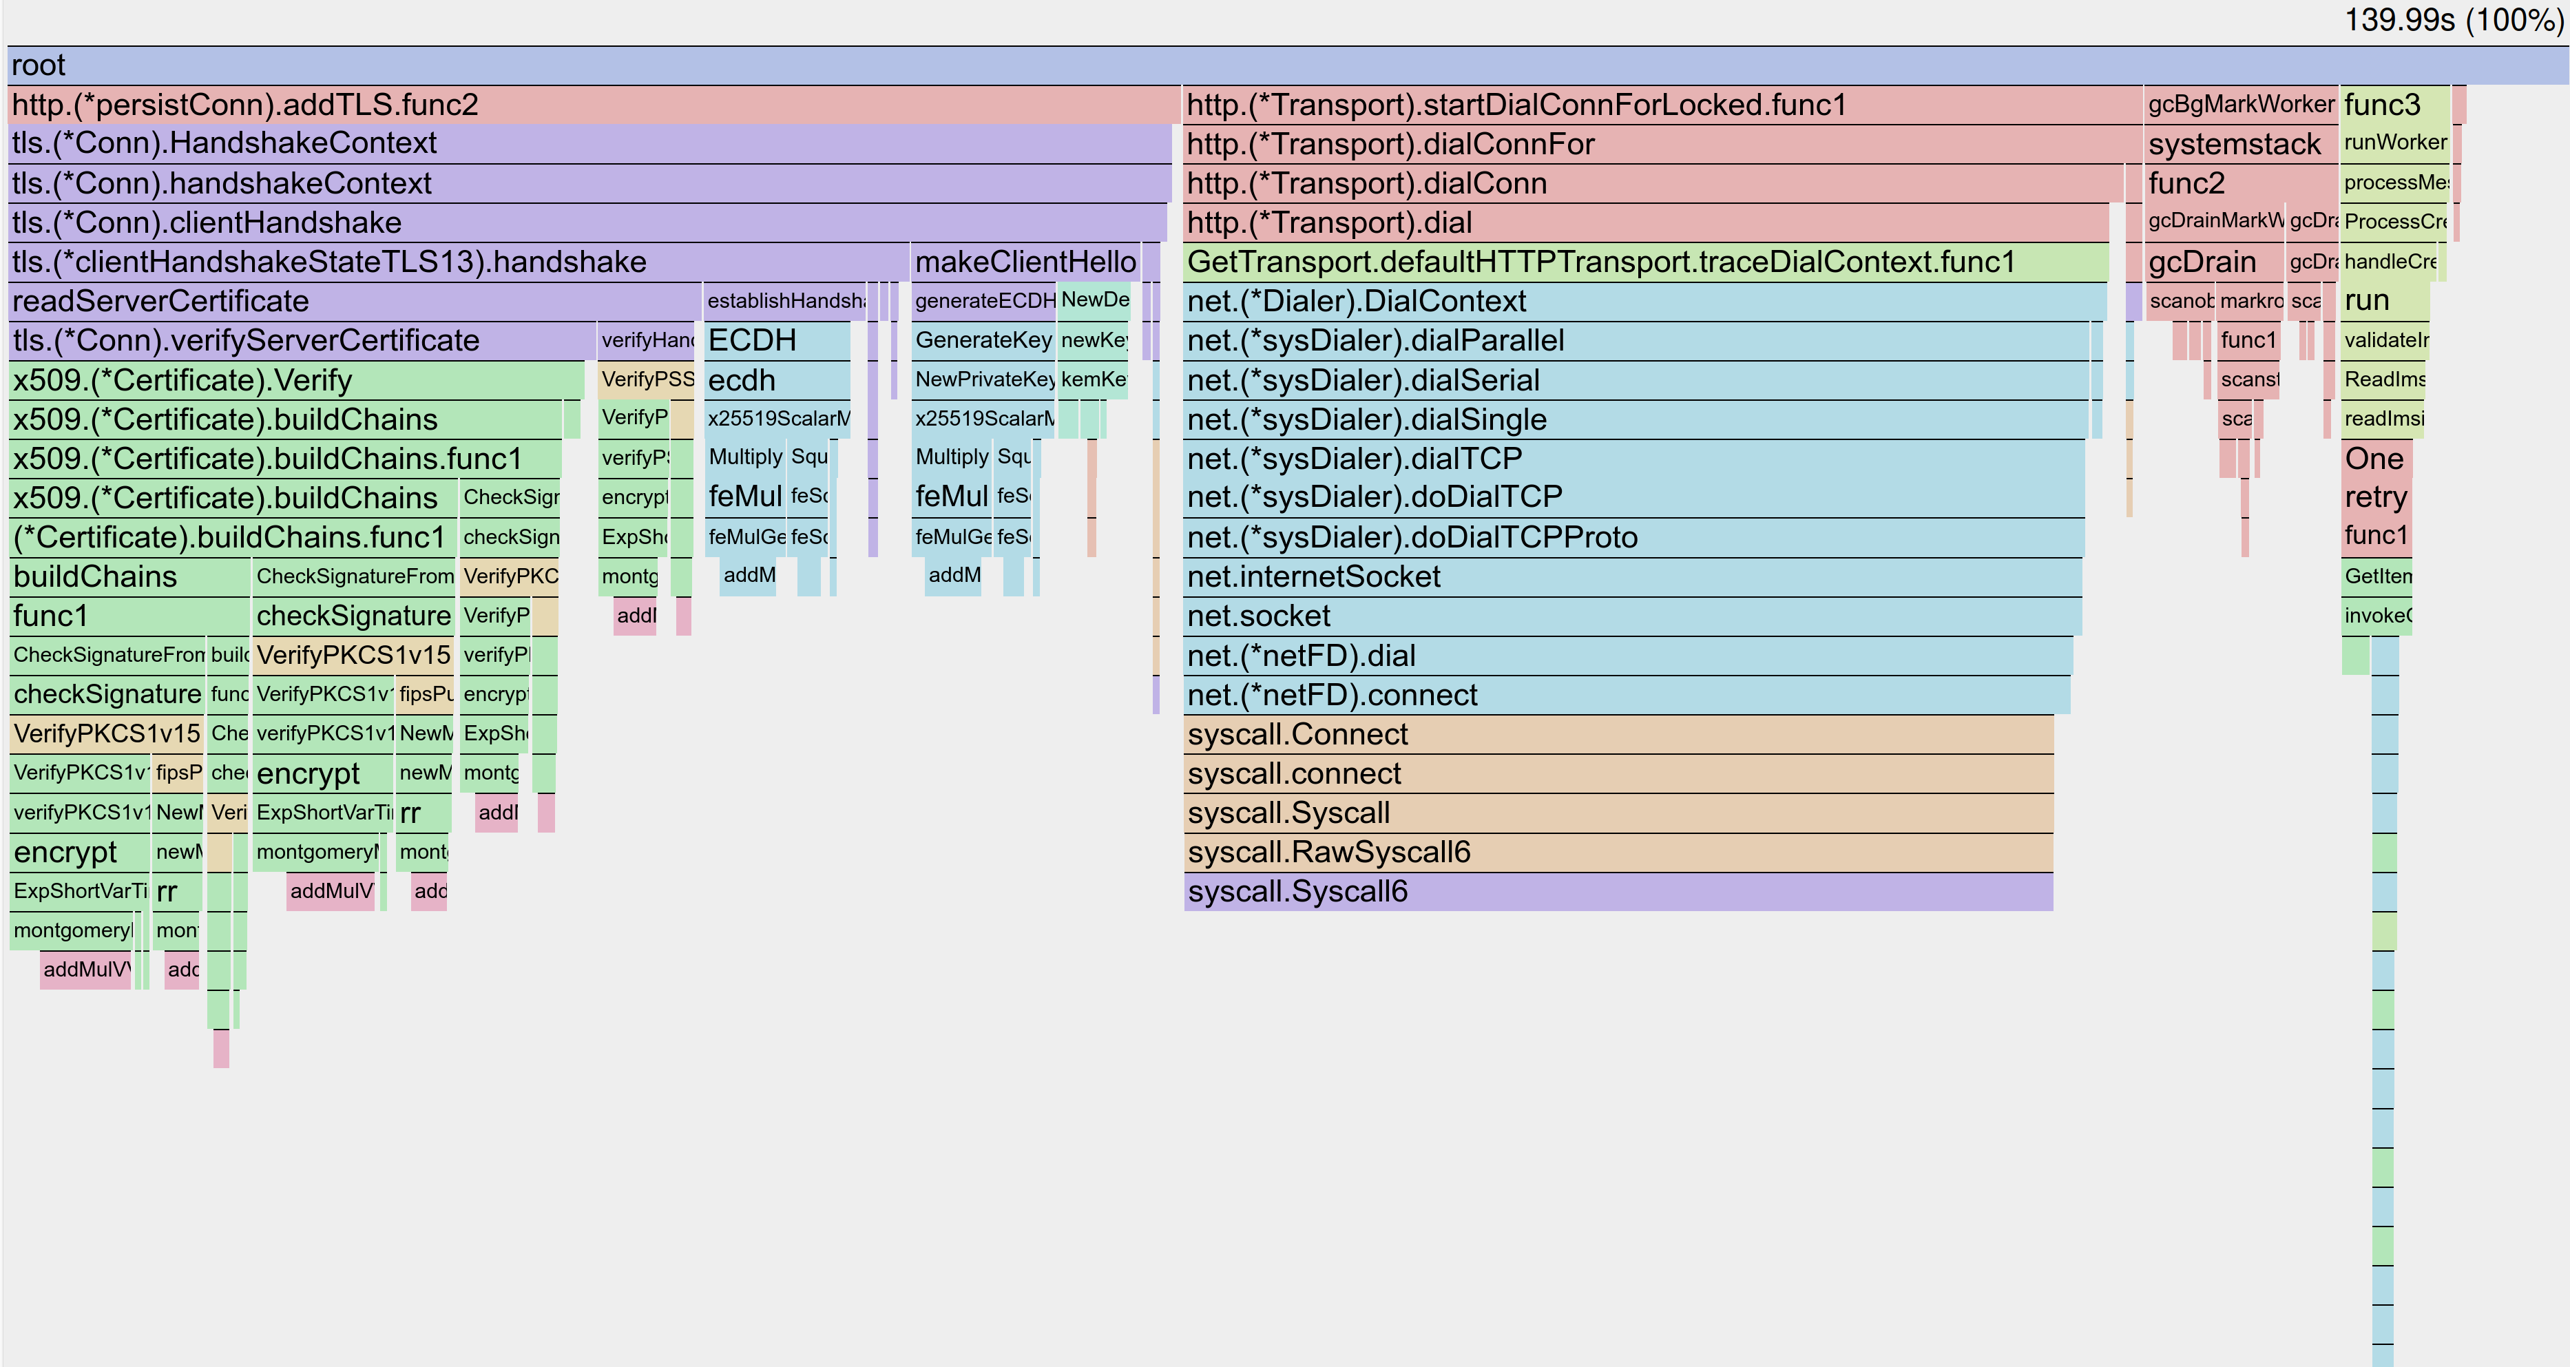Select x509.(*Certificate).Verify frame

point(296,380)
